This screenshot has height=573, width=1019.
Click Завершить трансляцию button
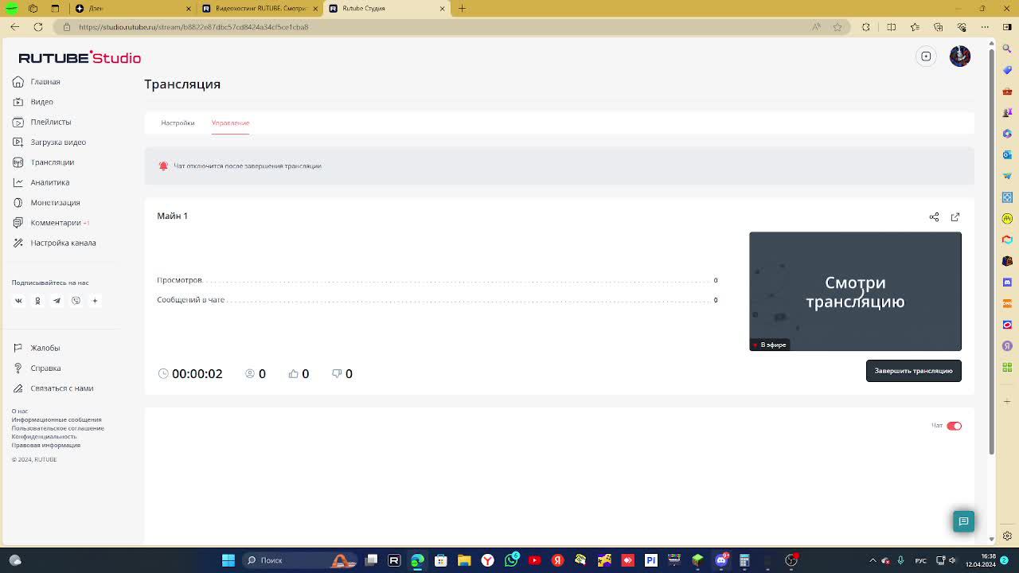[x=913, y=371]
